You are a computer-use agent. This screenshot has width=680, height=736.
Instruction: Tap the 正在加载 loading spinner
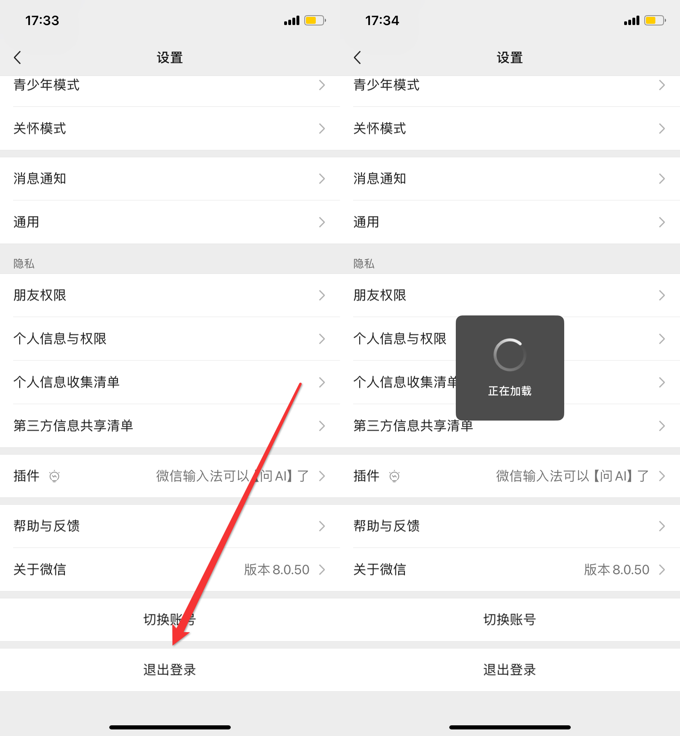pyautogui.click(x=510, y=355)
